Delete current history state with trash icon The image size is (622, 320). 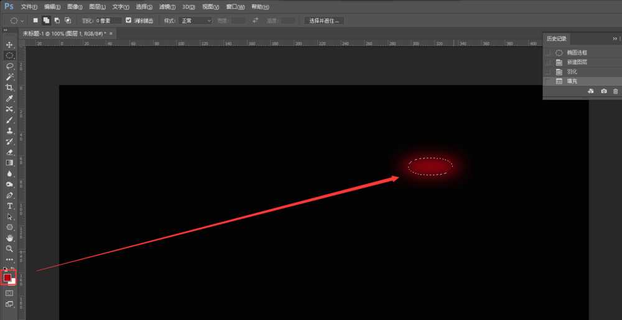pyautogui.click(x=615, y=91)
